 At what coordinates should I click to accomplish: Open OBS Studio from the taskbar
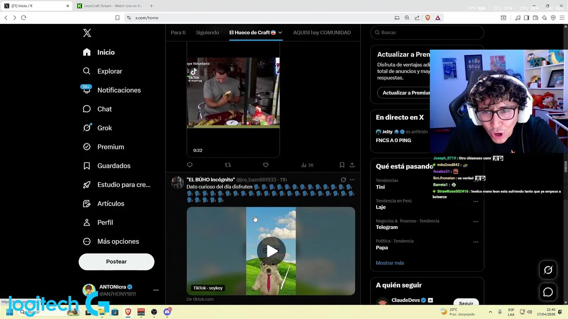[154, 312]
